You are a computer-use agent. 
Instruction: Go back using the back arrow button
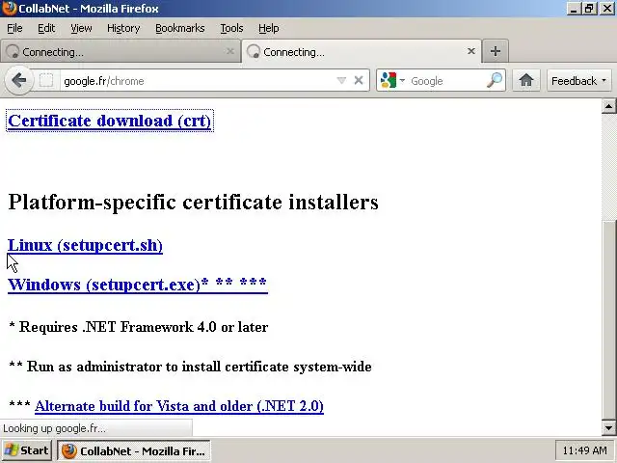coord(18,80)
